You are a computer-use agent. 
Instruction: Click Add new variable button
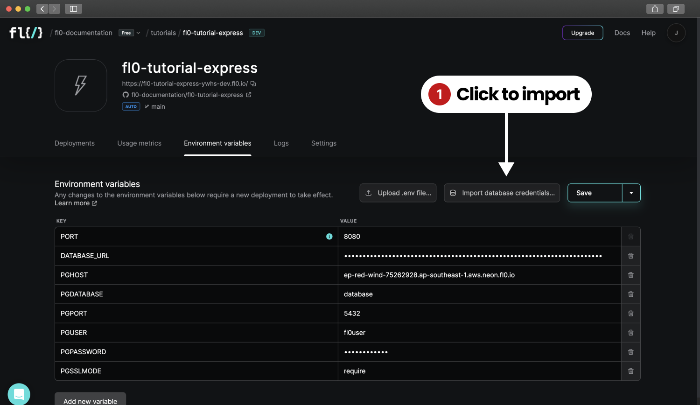pyautogui.click(x=91, y=399)
